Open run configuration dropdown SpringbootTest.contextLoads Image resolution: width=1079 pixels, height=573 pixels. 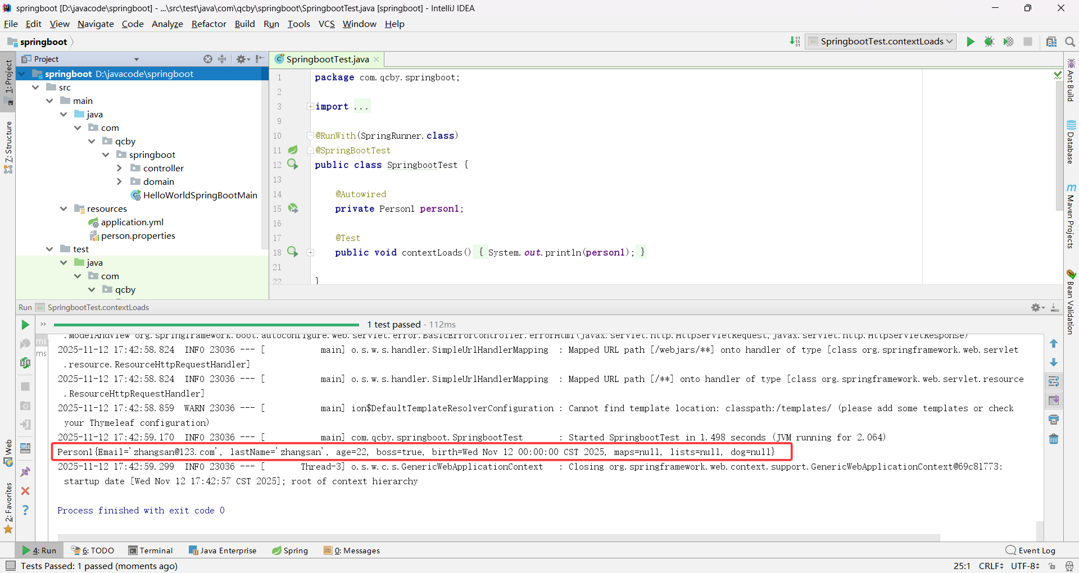tap(881, 42)
